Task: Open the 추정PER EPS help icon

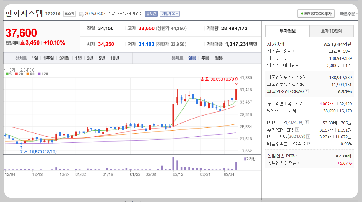Action: click(297, 129)
